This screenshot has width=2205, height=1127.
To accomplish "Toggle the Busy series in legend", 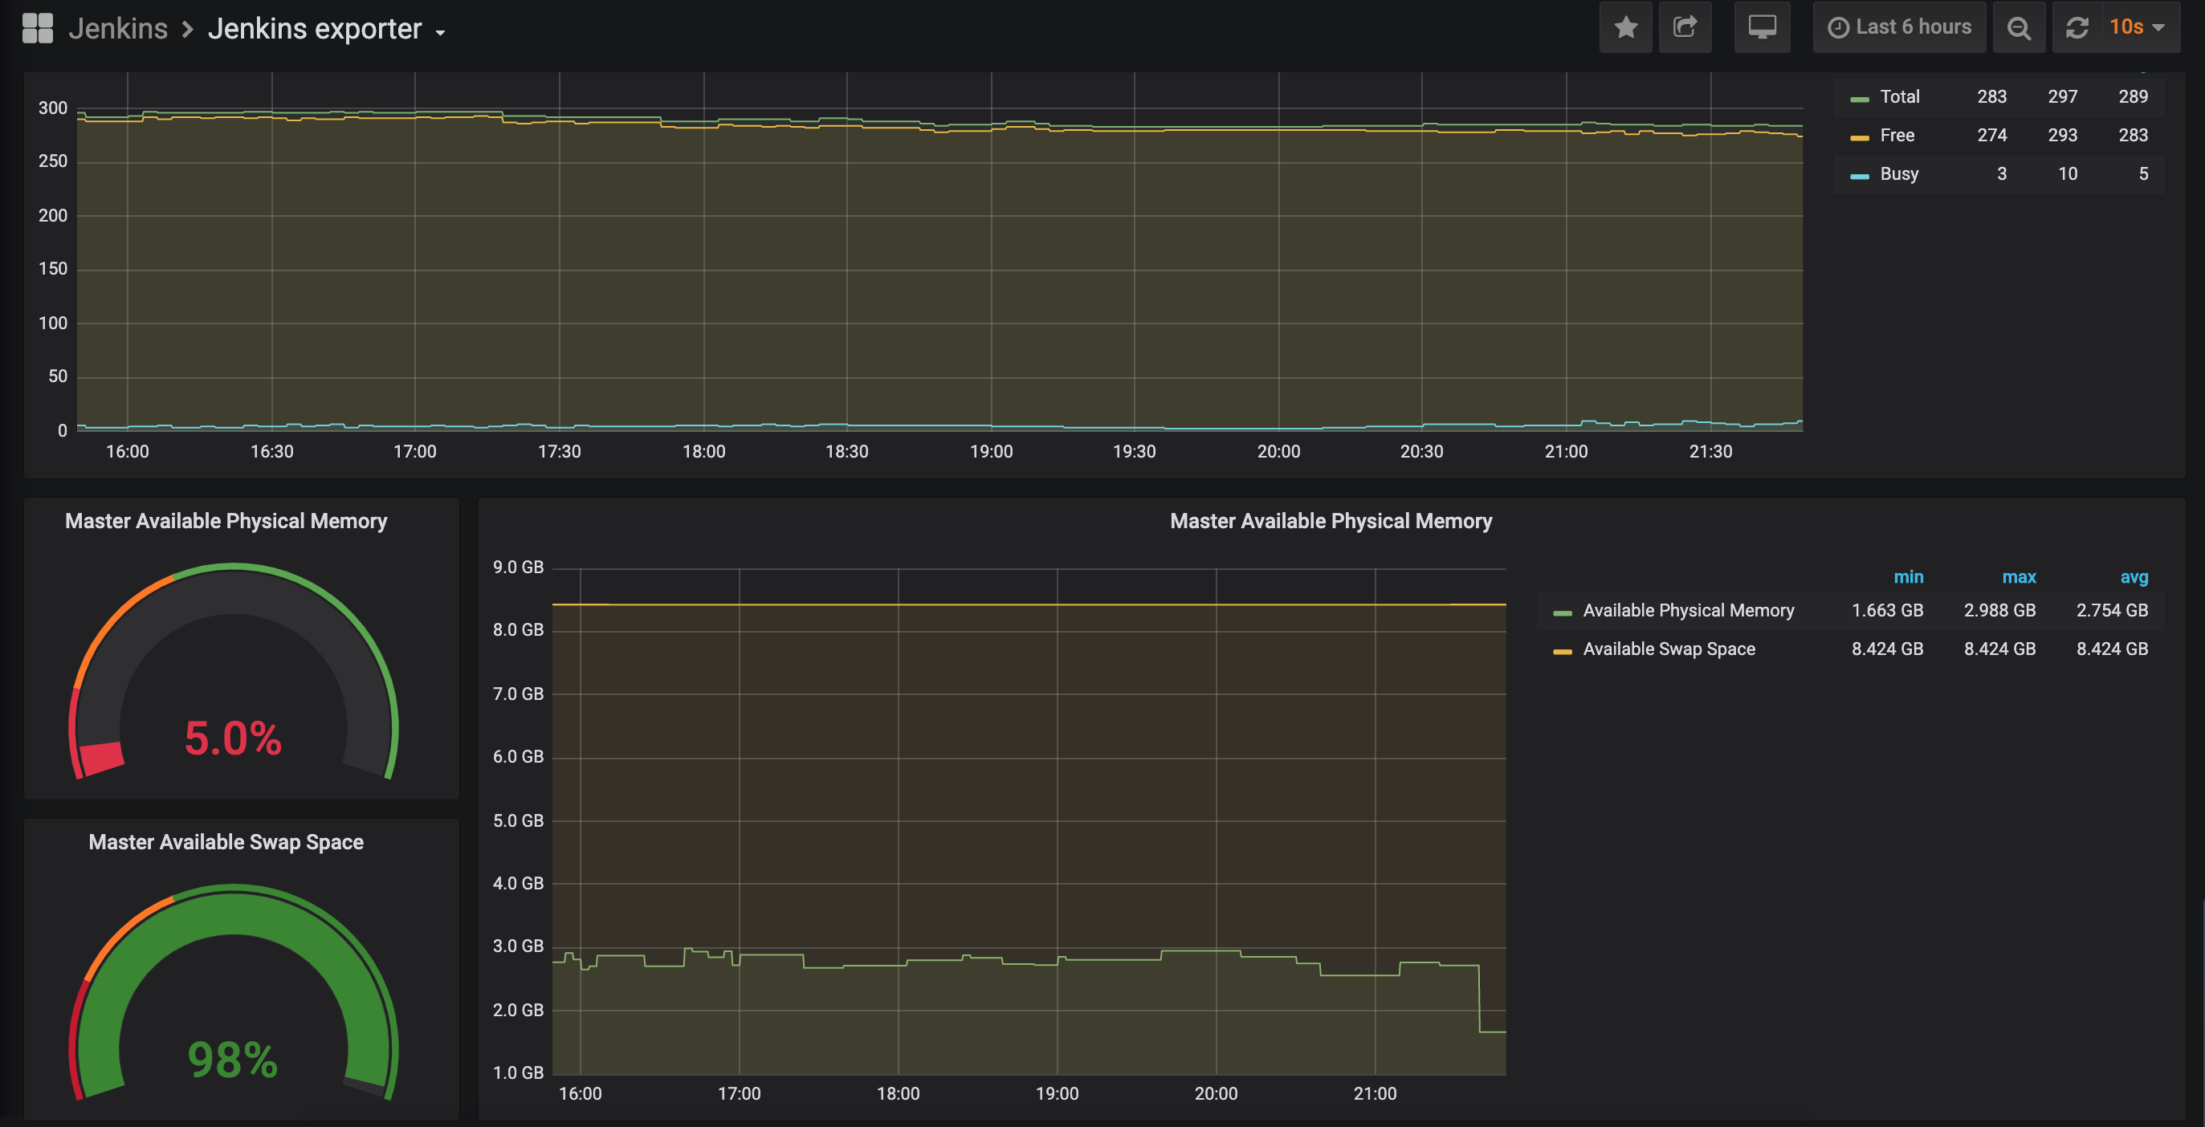I will [1898, 173].
